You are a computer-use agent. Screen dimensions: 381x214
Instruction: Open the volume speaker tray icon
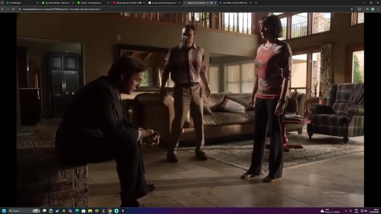click(366, 211)
